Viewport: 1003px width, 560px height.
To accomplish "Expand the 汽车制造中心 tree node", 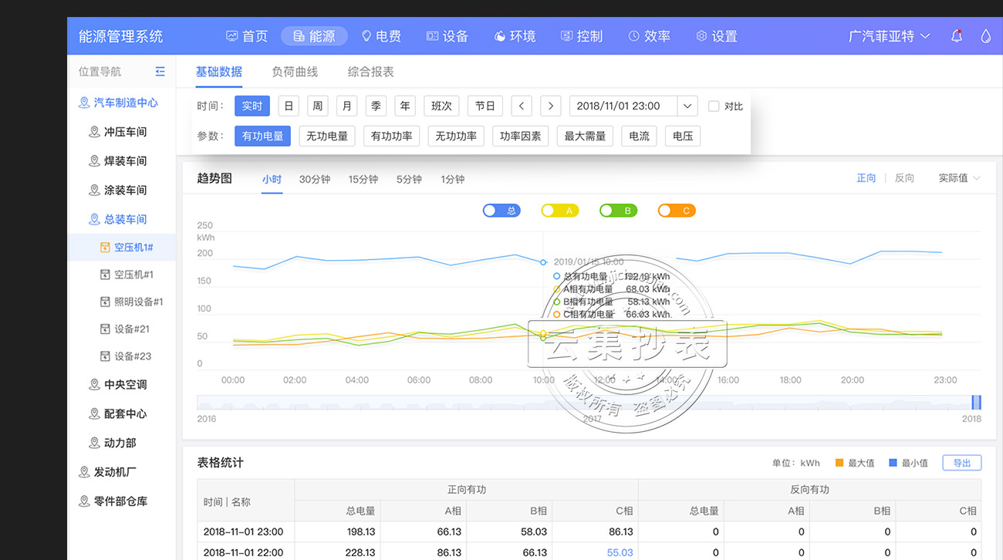I will click(126, 103).
